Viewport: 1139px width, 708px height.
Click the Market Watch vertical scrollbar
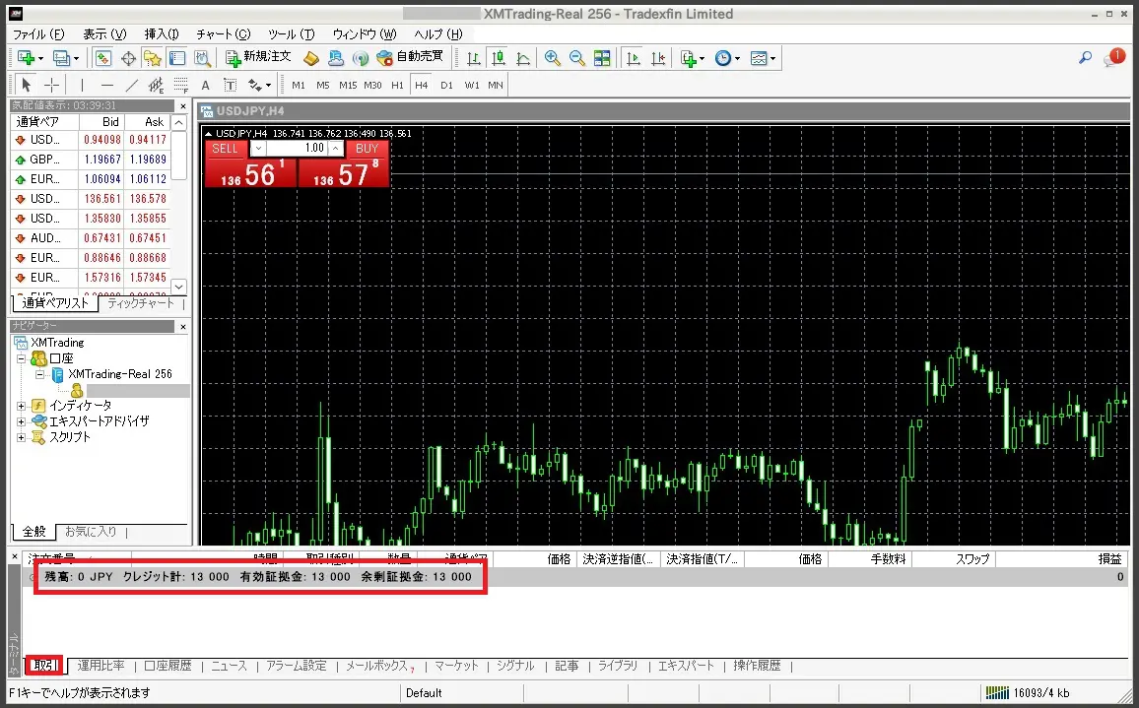coord(178,207)
